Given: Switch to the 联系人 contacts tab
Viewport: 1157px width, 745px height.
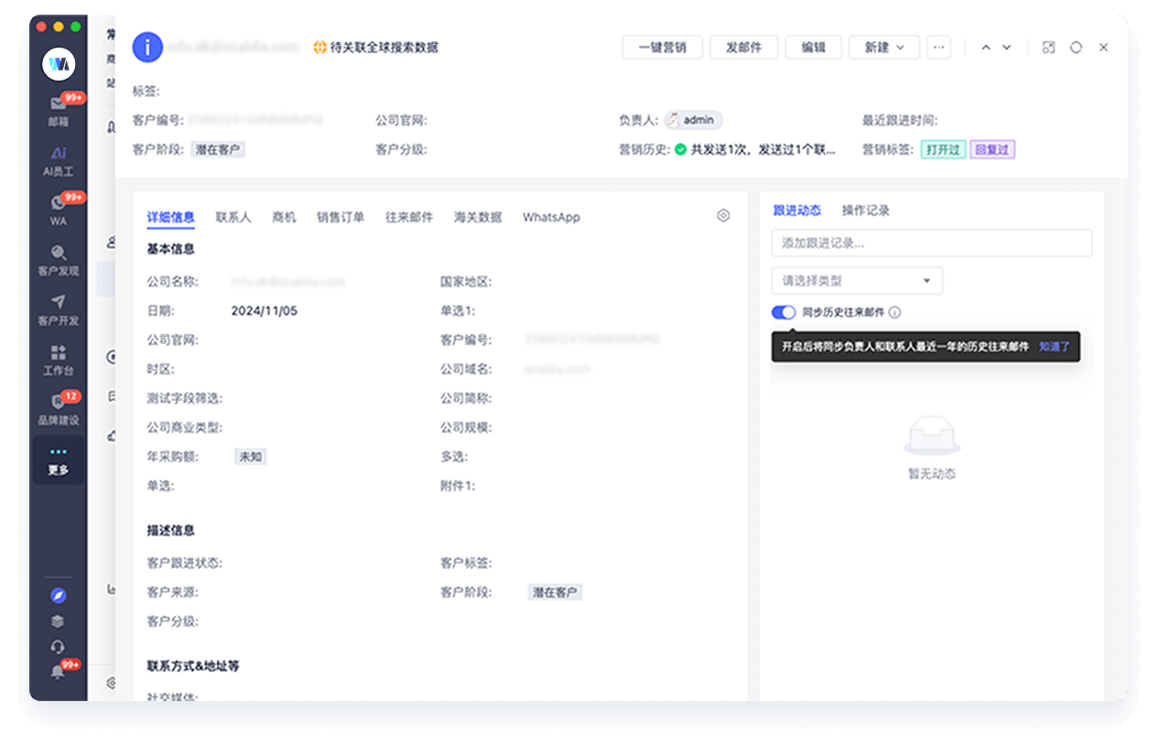Looking at the screenshot, I should point(233,217).
